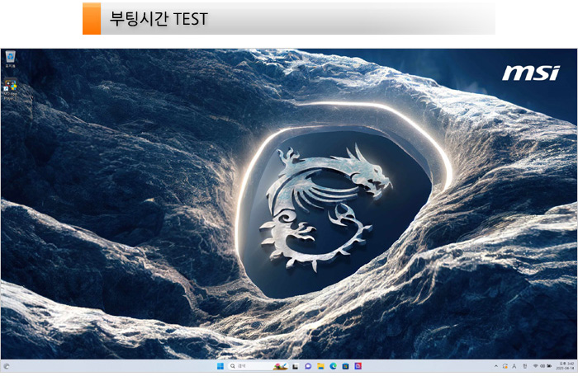Viewport: 578px width, 376px height.
Task: Switch the Korean IME language indicator
Action: [x=524, y=366]
